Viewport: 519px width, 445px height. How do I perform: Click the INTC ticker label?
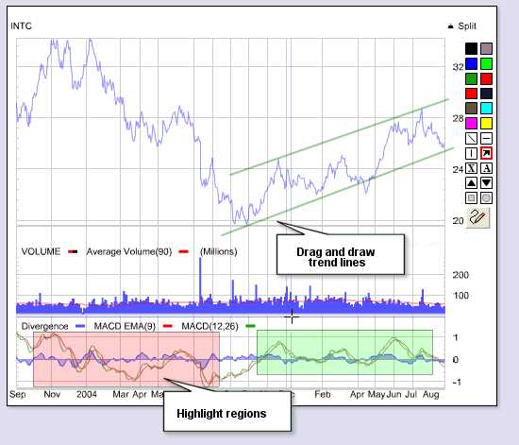pyautogui.click(x=21, y=26)
